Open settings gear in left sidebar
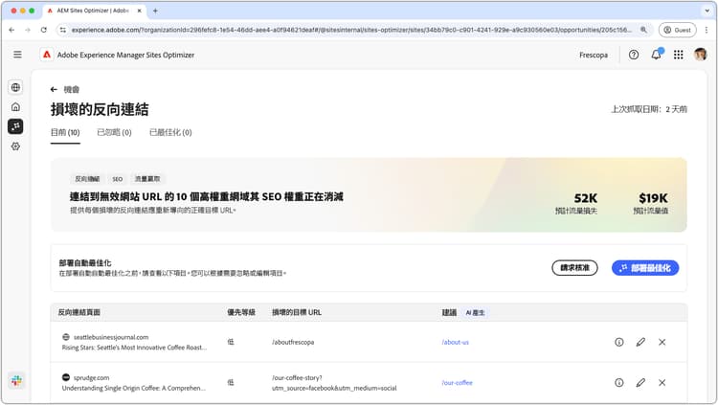718x405 pixels. [x=15, y=146]
